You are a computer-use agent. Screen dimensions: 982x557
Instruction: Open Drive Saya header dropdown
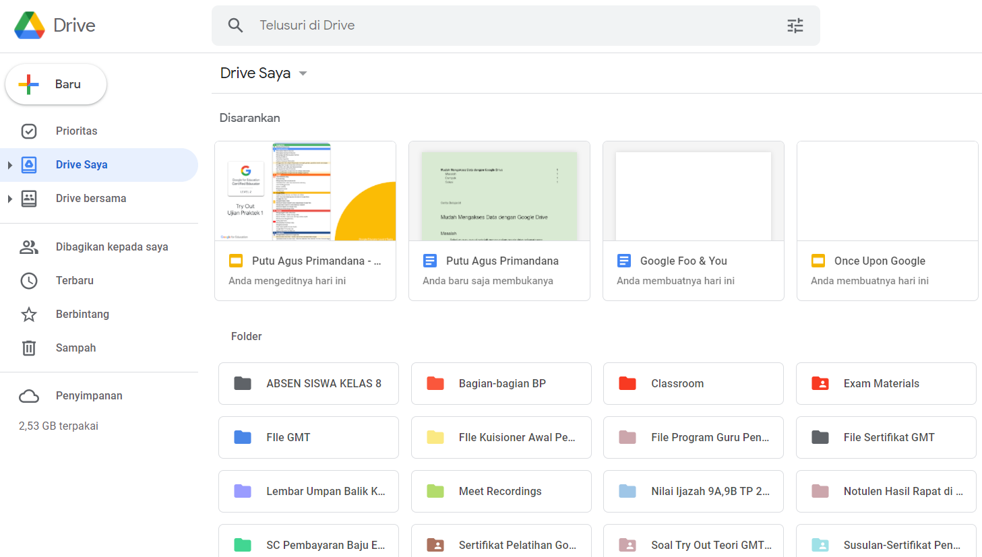click(264, 73)
